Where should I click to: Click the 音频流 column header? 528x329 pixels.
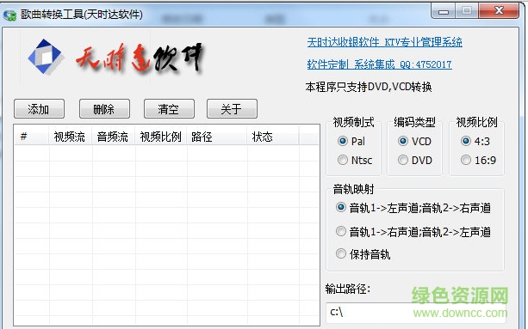point(113,137)
